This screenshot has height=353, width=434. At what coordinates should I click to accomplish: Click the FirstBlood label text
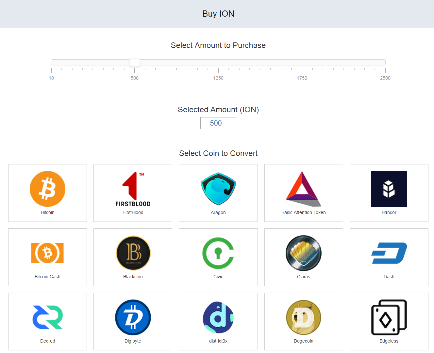[133, 212]
